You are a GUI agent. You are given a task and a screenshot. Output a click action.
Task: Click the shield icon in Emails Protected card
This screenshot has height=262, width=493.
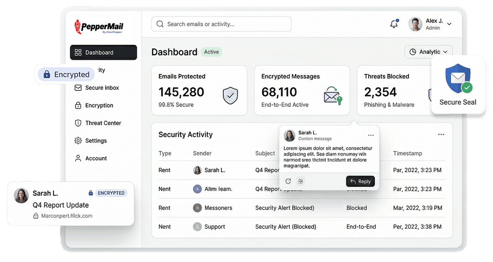pyautogui.click(x=230, y=96)
